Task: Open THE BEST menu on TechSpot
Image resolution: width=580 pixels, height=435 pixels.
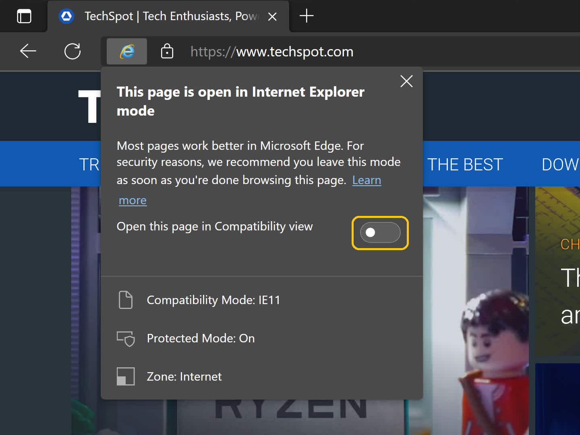Action: 465,164
